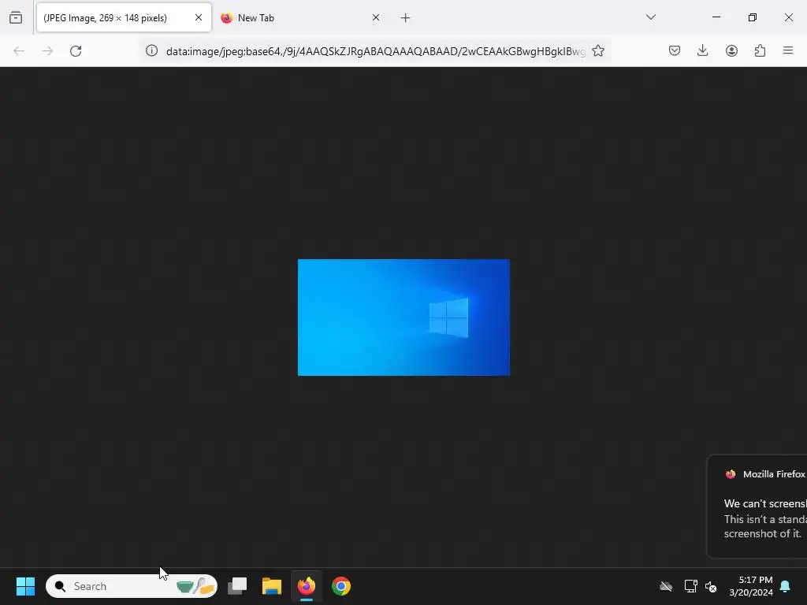Open the Firefox application menu

[x=788, y=51]
